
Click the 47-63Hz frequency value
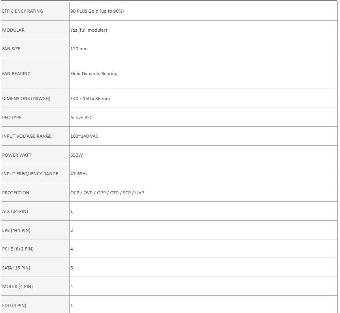[x=79, y=174]
